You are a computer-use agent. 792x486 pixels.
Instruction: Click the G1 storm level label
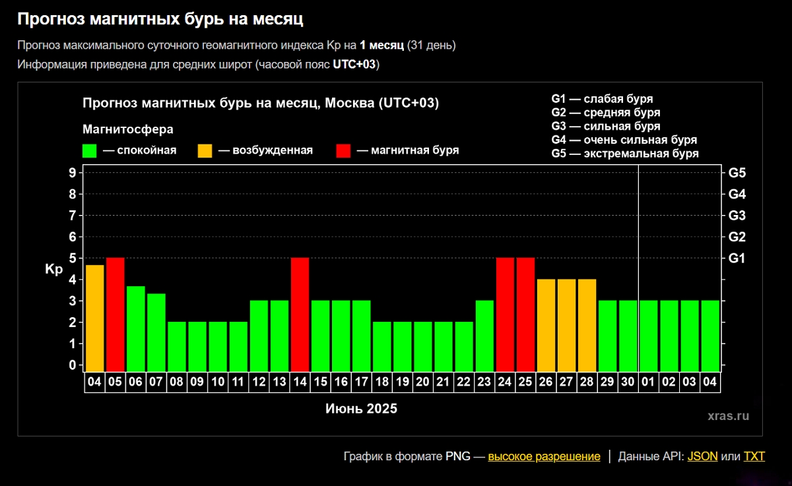[737, 258]
